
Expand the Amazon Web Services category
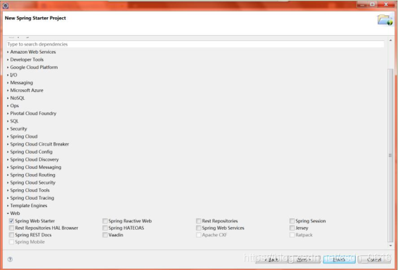coord(8,52)
